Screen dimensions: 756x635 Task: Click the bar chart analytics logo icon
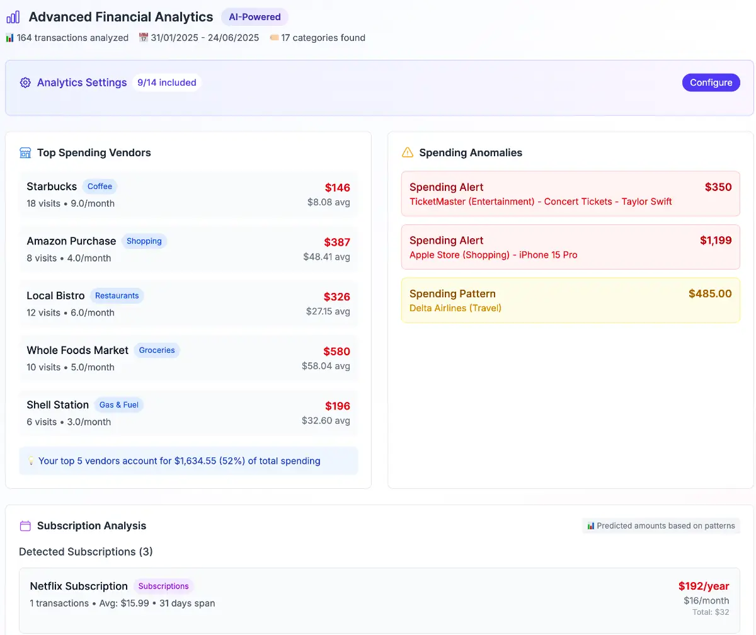(13, 17)
